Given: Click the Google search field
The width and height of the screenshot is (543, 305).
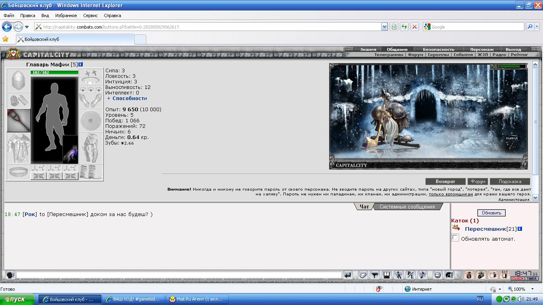Looking at the screenshot, I should (474, 27).
